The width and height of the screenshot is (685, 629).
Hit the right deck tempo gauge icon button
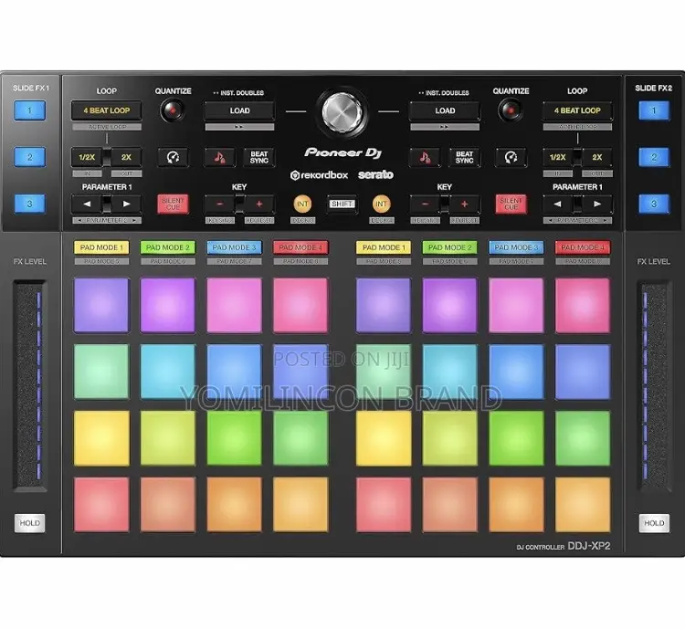[511, 157]
